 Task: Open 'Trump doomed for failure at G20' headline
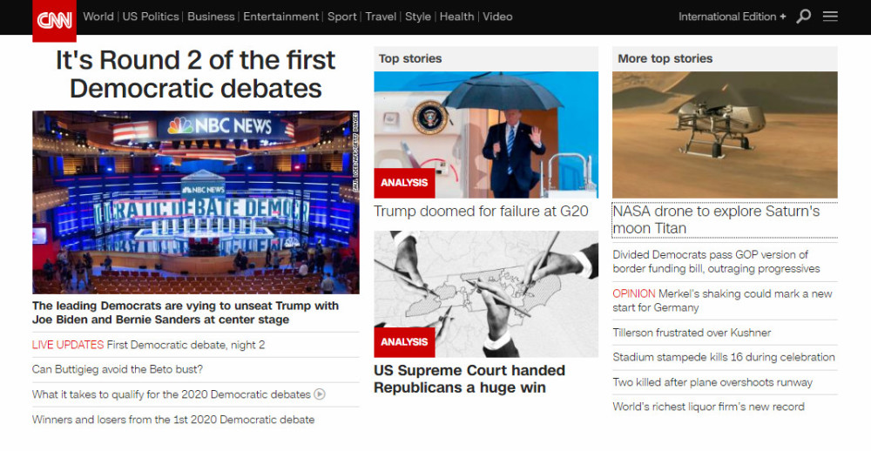pyautogui.click(x=481, y=211)
